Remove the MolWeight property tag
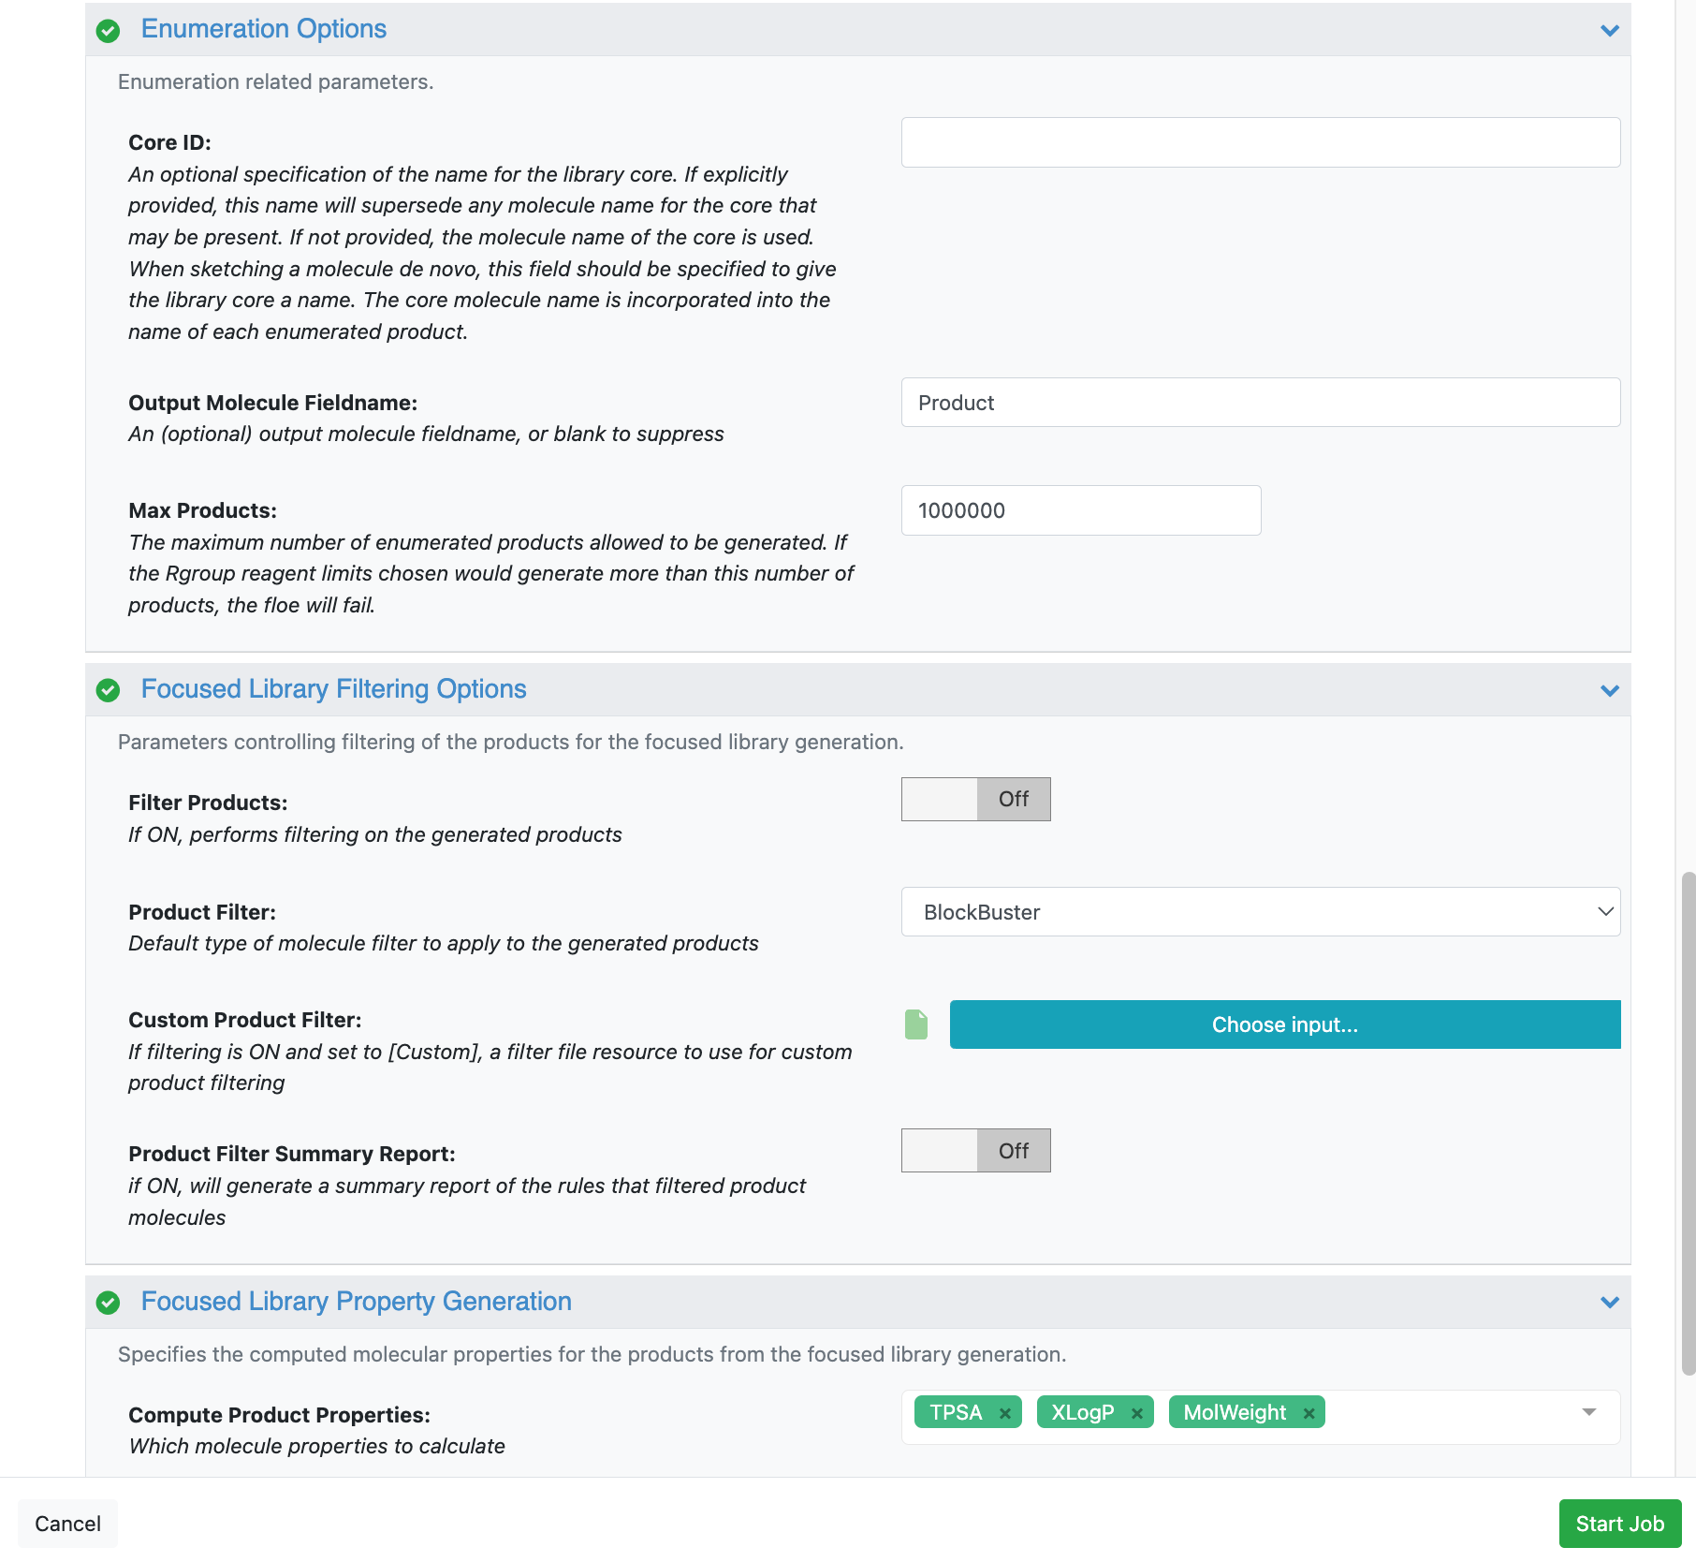The height and width of the screenshot is (1562, 1696). 1309,1413
